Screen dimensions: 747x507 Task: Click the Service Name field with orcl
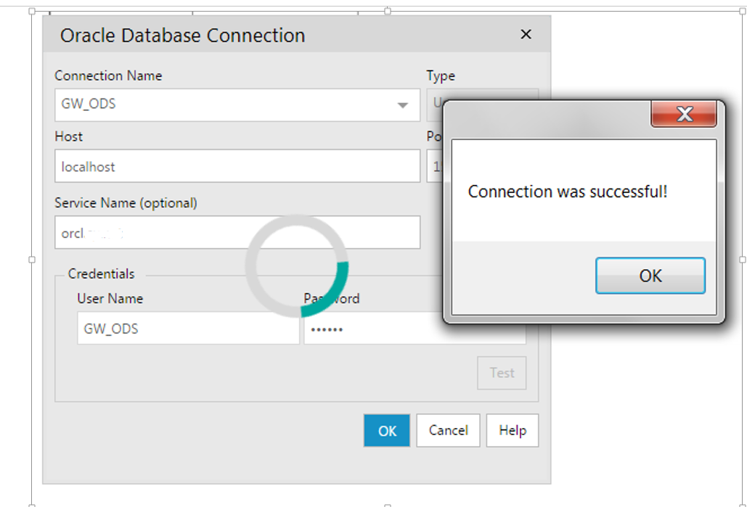237,232
